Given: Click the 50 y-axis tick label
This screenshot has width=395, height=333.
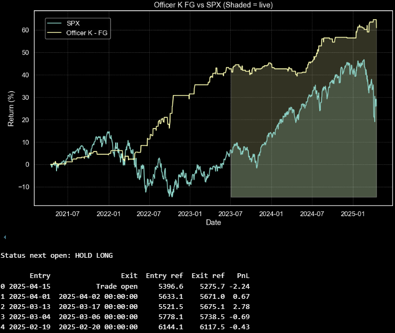Looking at the screenshot, I should click(26, 53).
